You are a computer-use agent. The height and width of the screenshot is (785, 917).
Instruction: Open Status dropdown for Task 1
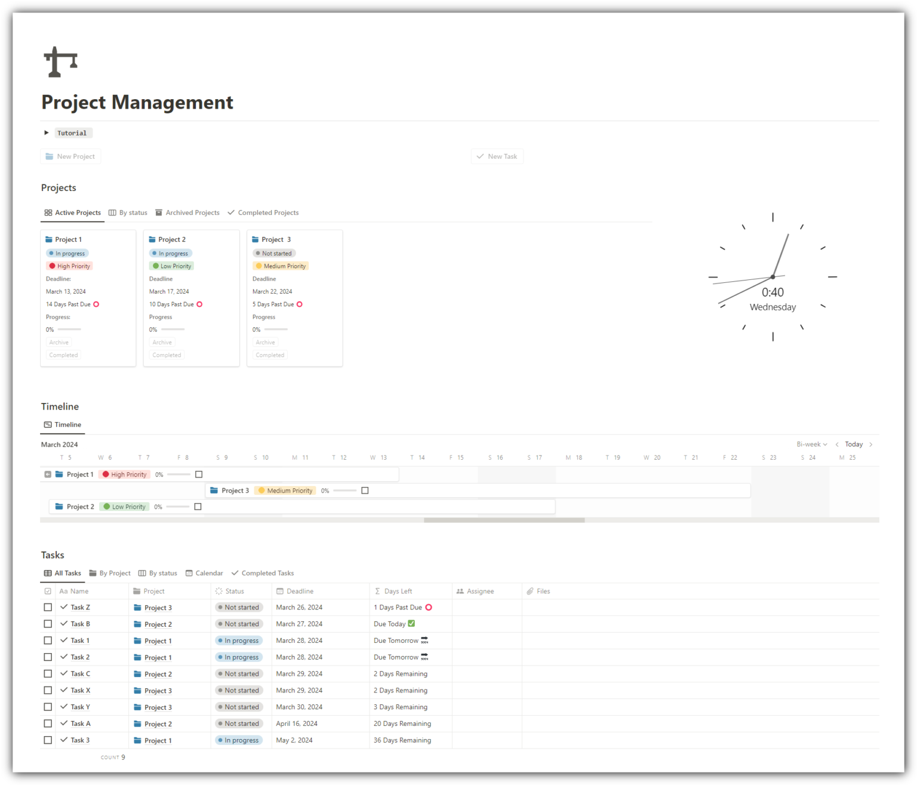[x=239, y=641]
